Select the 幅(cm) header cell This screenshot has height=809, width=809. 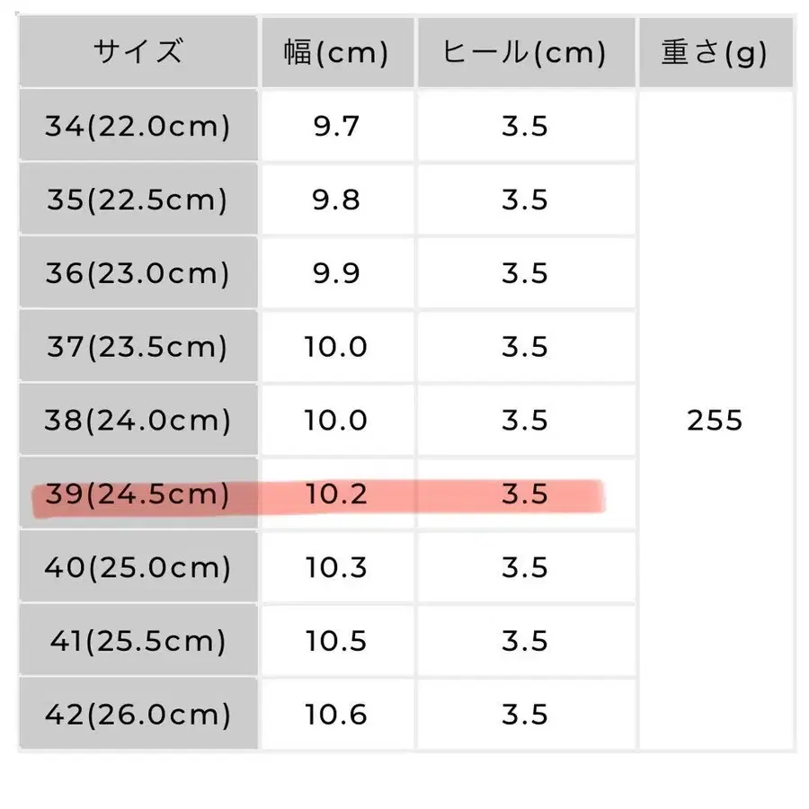click(x=336, y=53)
